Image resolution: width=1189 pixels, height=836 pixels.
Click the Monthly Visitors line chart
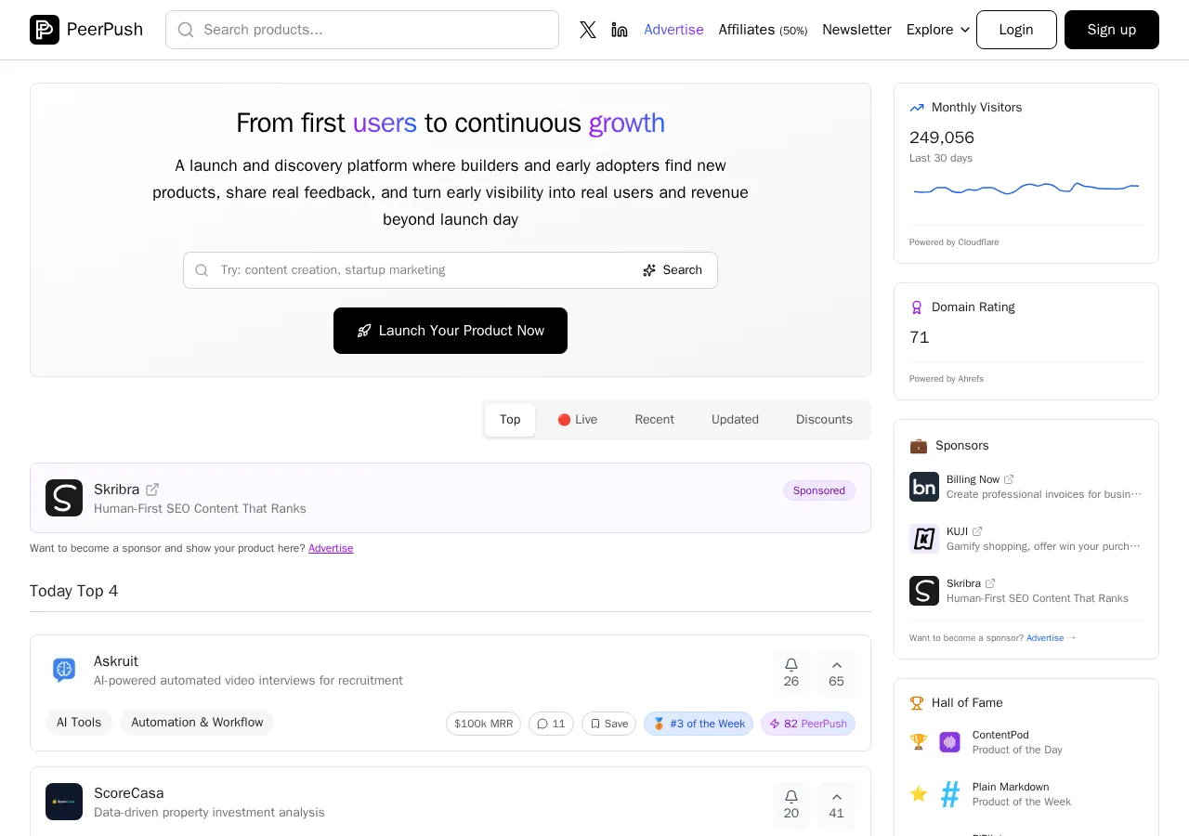(1026, 189)
